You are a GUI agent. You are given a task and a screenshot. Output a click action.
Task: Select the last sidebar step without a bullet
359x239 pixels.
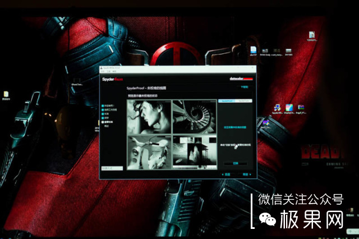(107, 126)
